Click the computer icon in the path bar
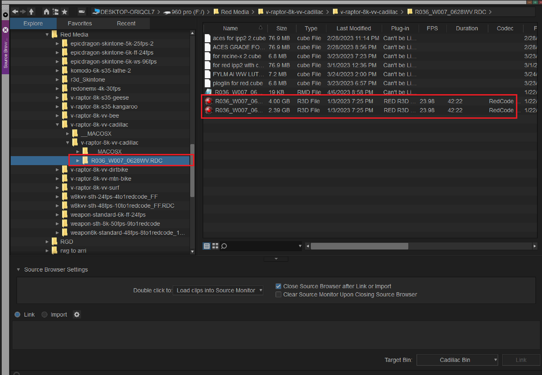Viewport: 542px width, 375px height. pyautogui.click(x=96, y=12)
